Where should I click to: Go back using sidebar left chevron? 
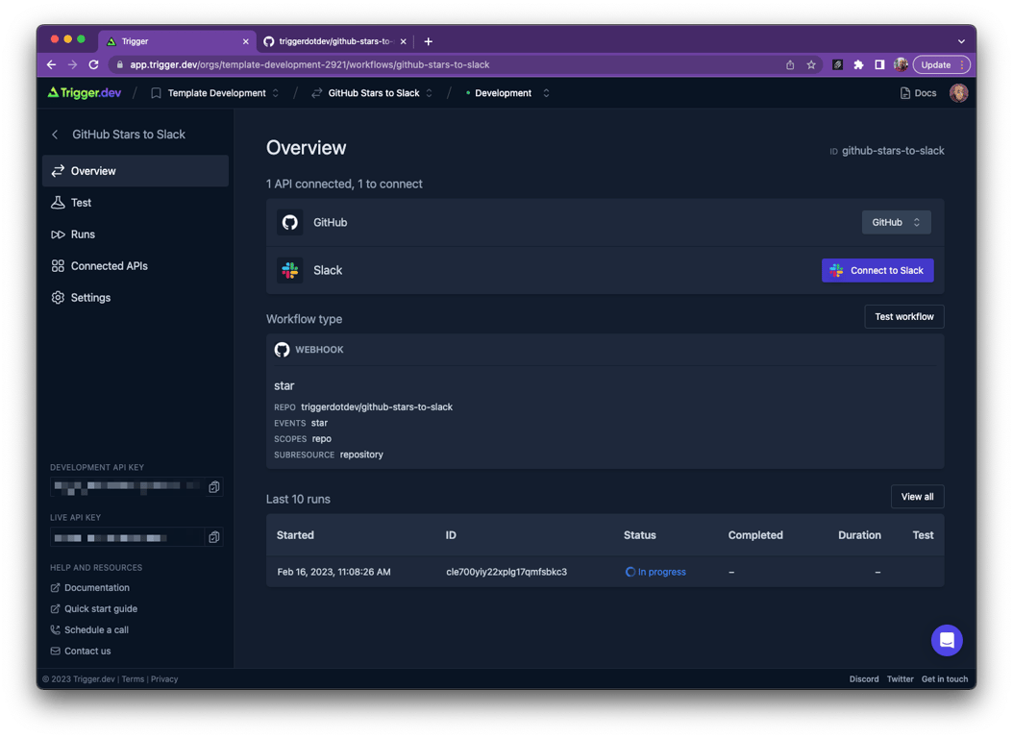tap(55, 135)
